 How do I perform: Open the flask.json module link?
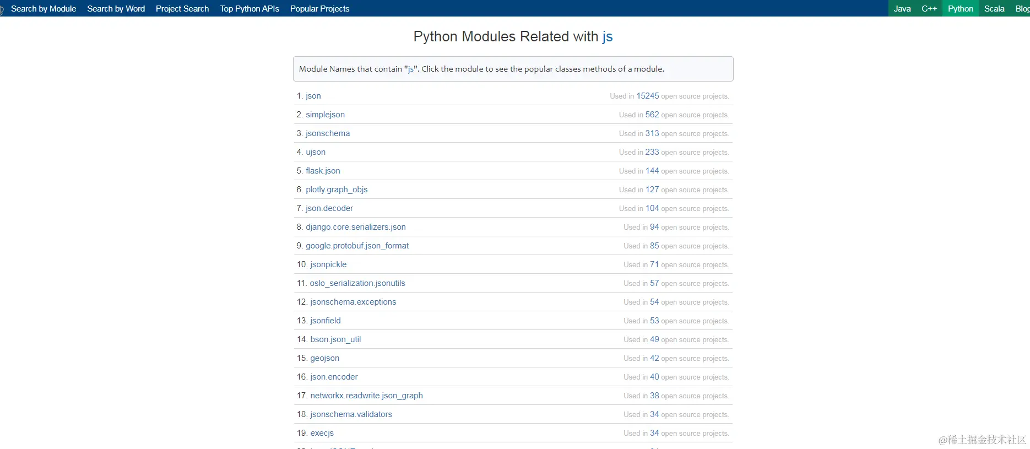coord(323,171)
